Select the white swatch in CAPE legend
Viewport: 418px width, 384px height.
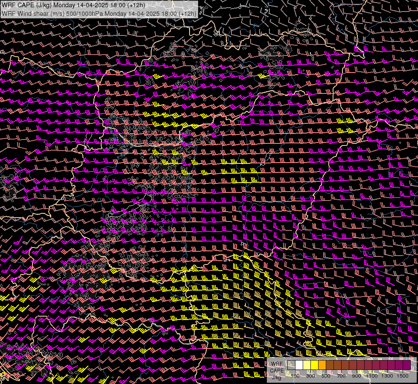point(299,365)
